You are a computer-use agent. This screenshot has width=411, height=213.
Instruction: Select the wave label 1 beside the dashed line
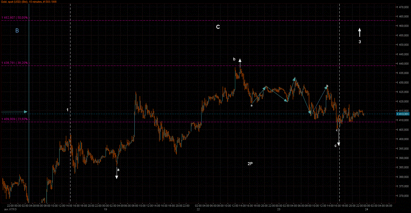point(67,110)
